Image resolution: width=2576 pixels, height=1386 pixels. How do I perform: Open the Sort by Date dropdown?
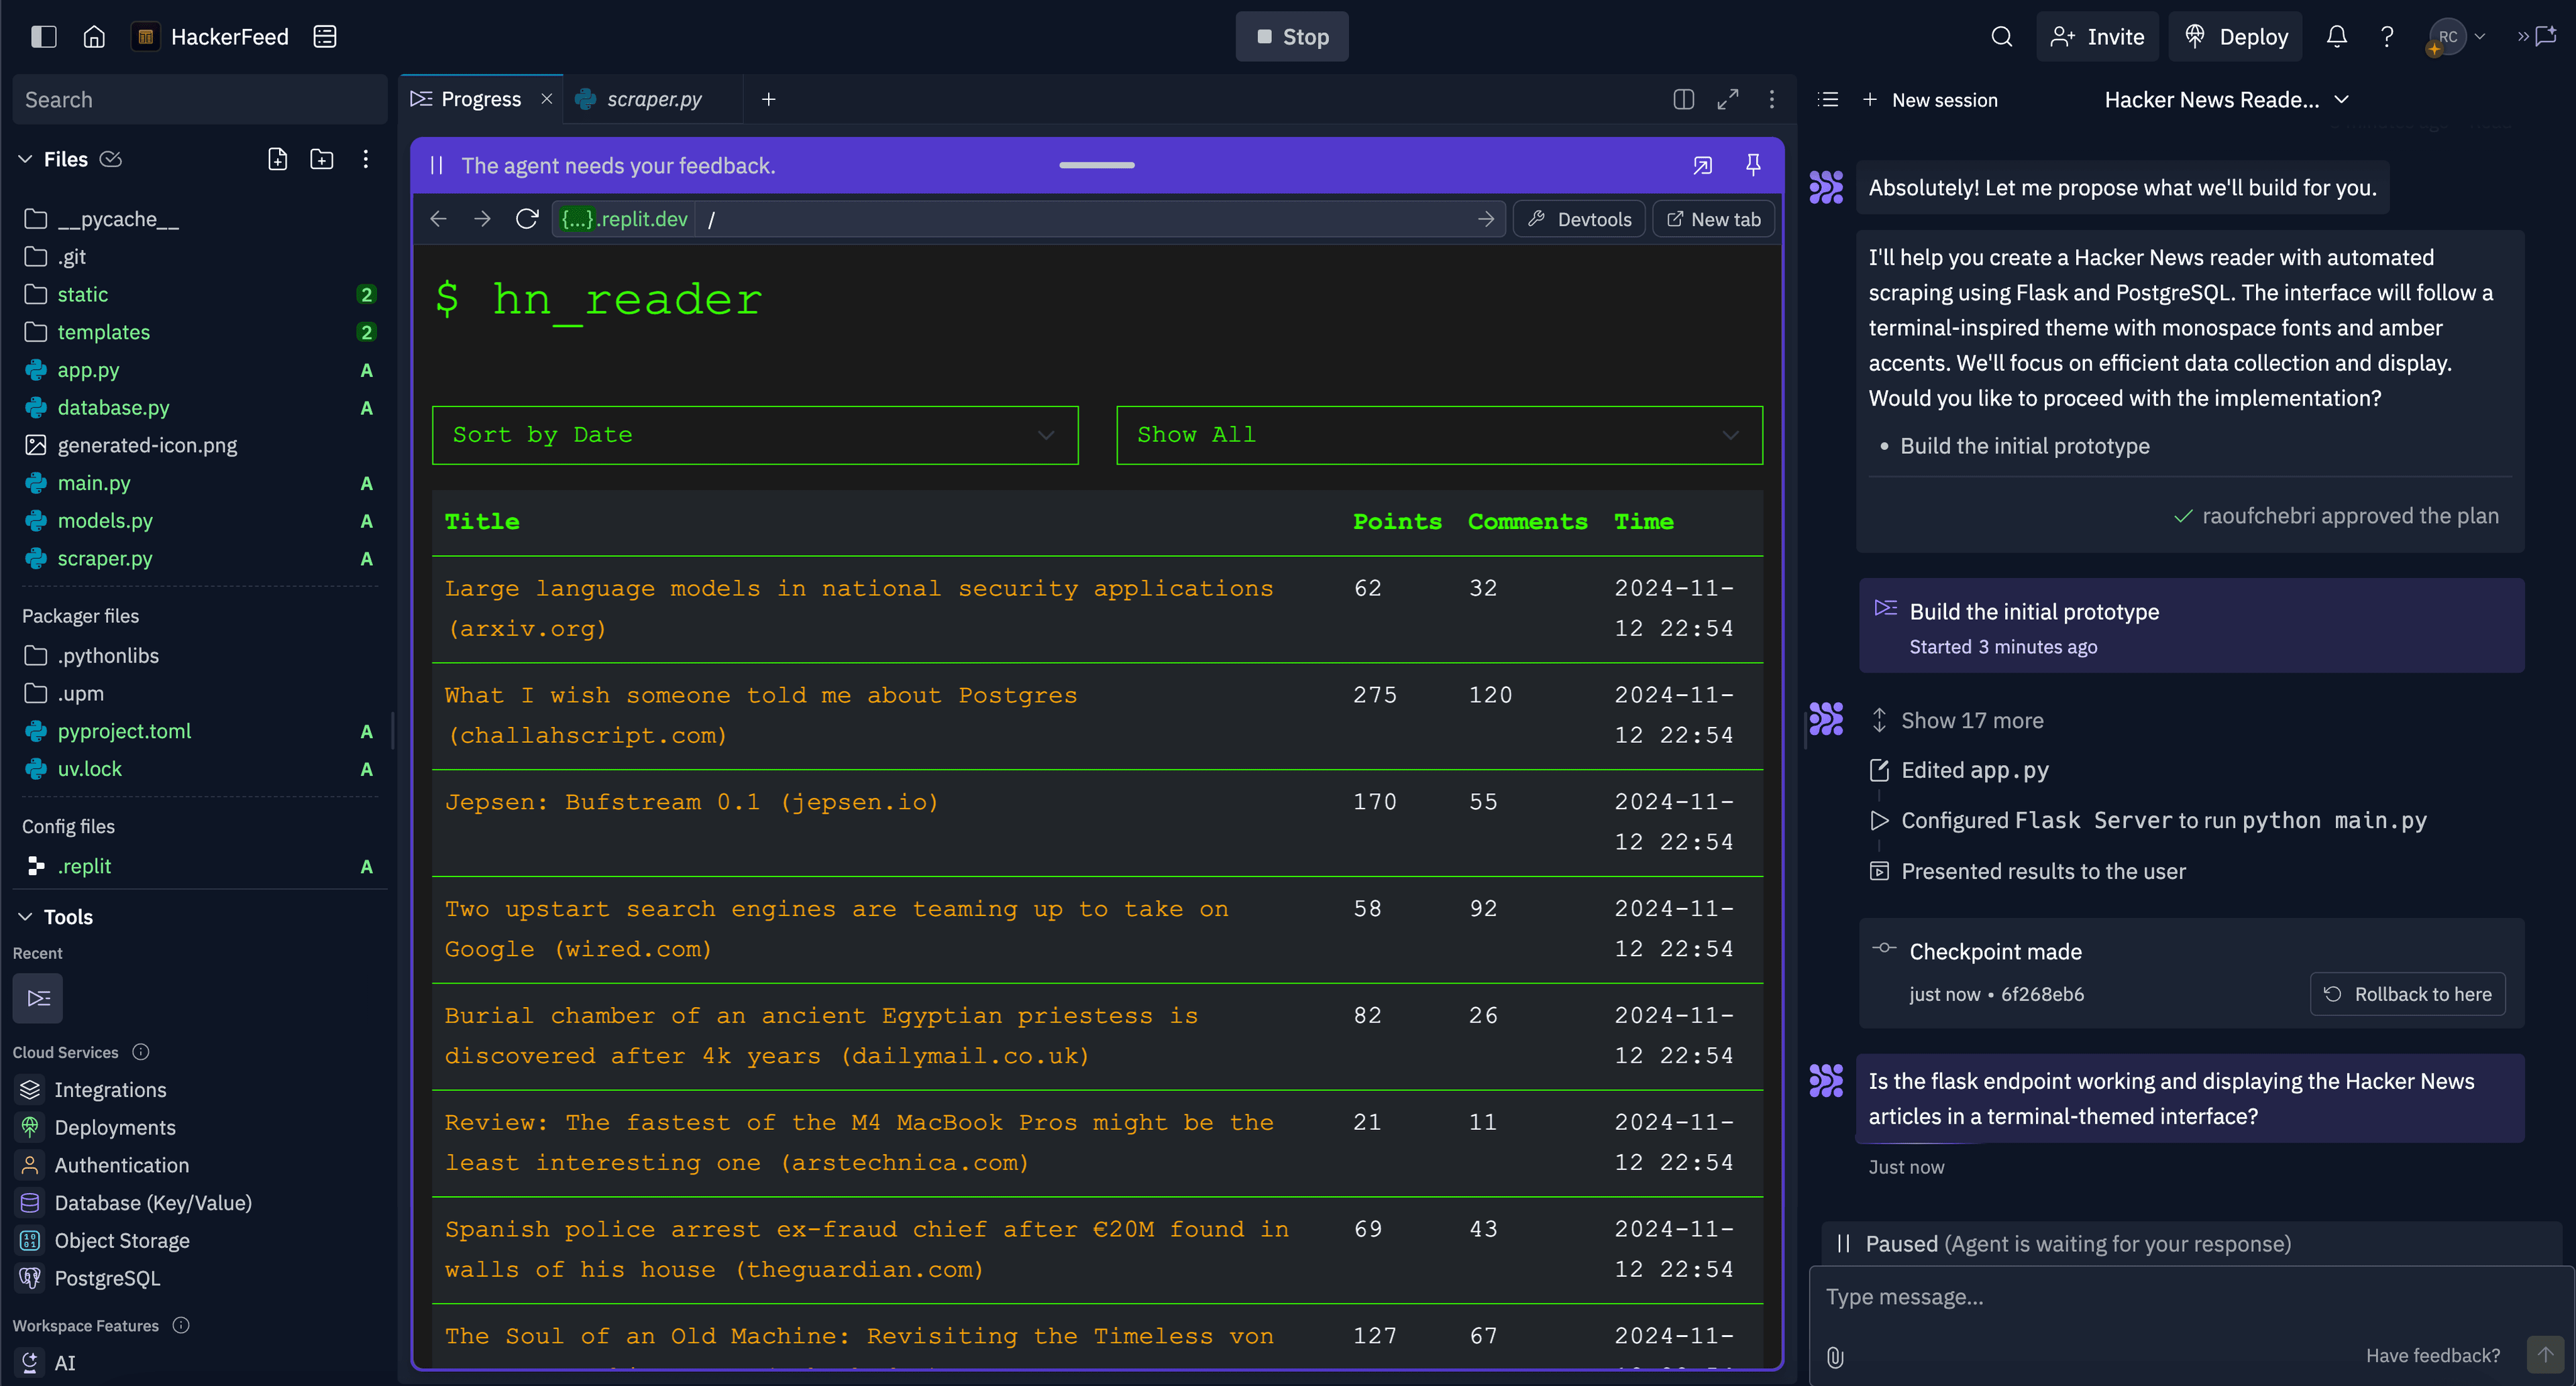[755, 435]
